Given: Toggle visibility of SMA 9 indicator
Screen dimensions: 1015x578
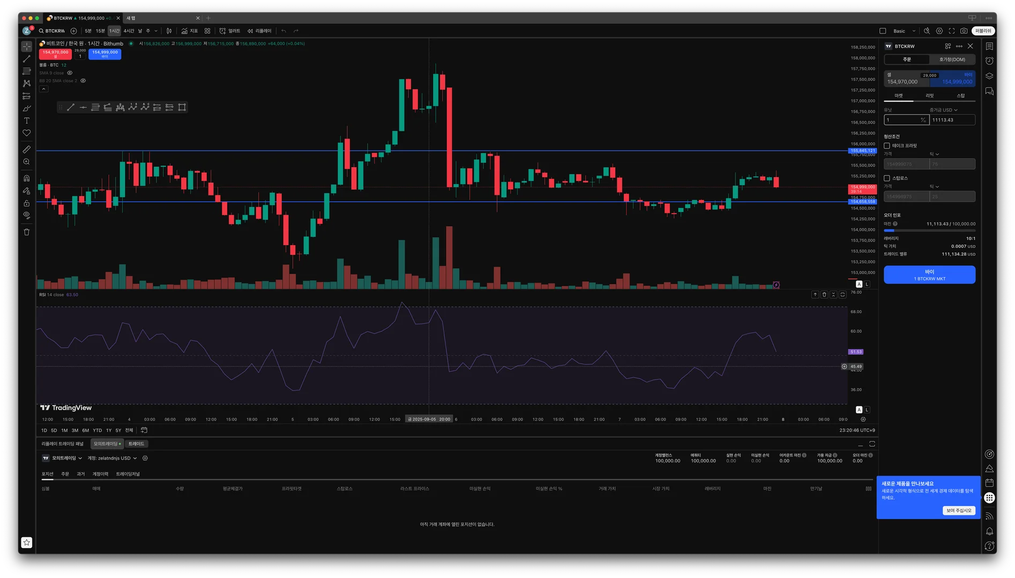Looking at the screenshot, I should tap(70, 73).
